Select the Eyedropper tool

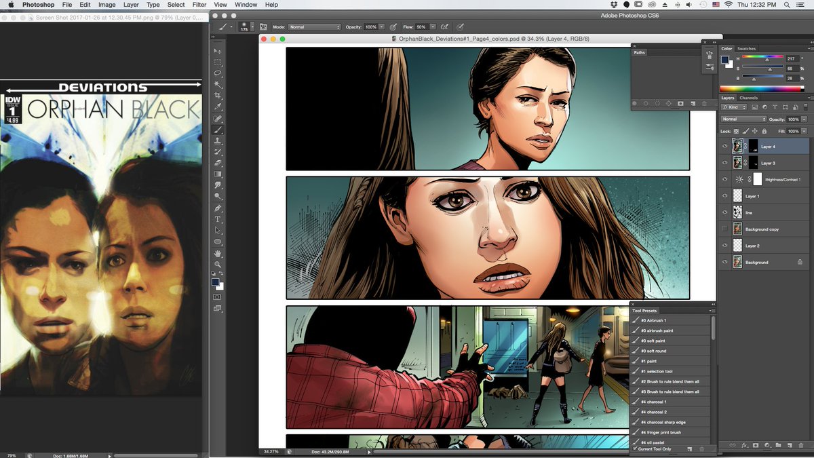(218, 107)
